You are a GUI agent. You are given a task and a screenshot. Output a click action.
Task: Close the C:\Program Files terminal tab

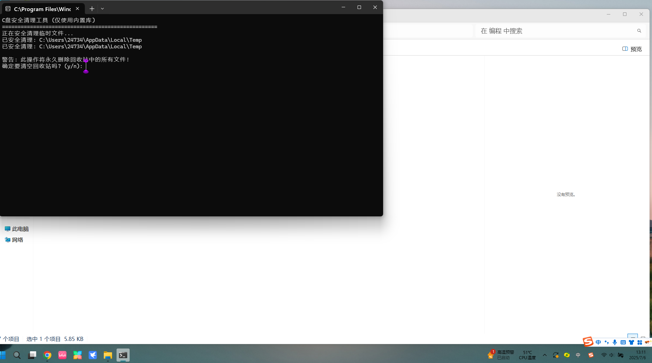pos(78,9)
